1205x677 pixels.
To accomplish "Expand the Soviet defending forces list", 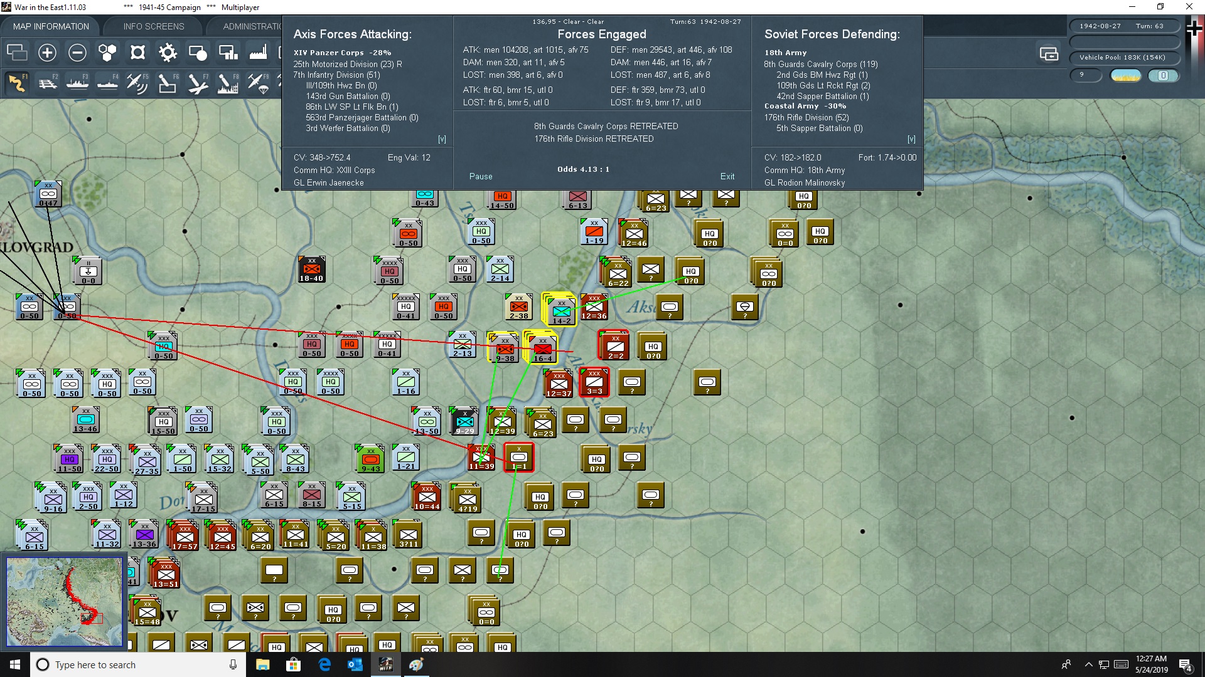I will 911,139.
